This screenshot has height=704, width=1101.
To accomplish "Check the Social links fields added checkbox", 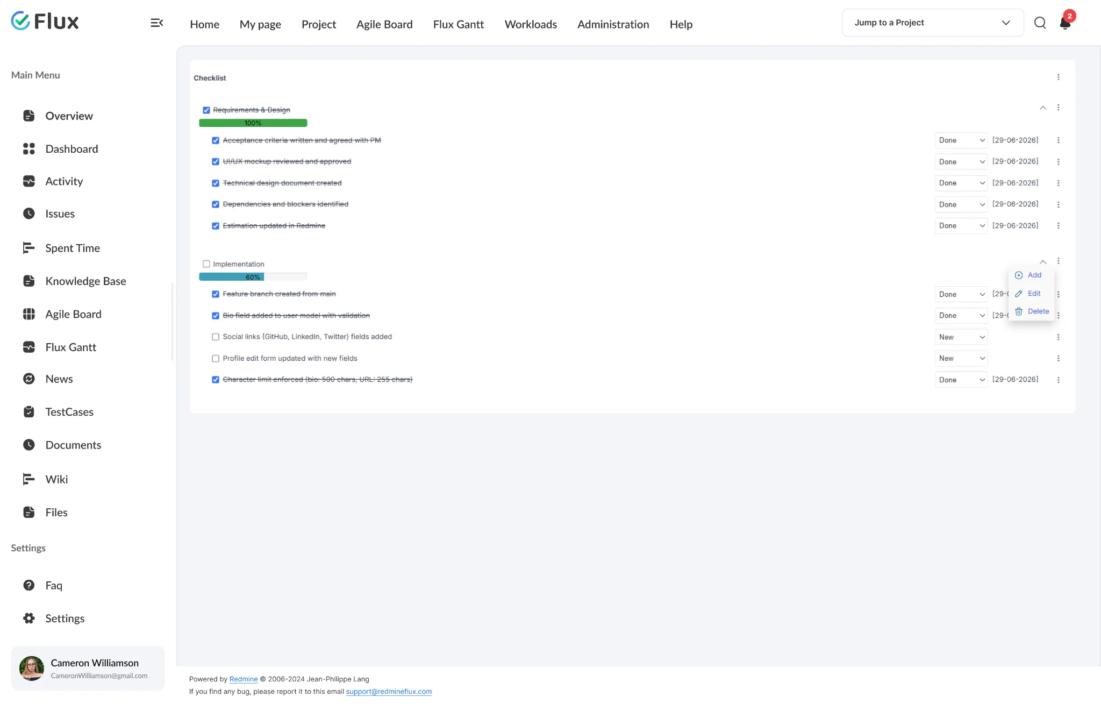I will click(x=216, y=337).
